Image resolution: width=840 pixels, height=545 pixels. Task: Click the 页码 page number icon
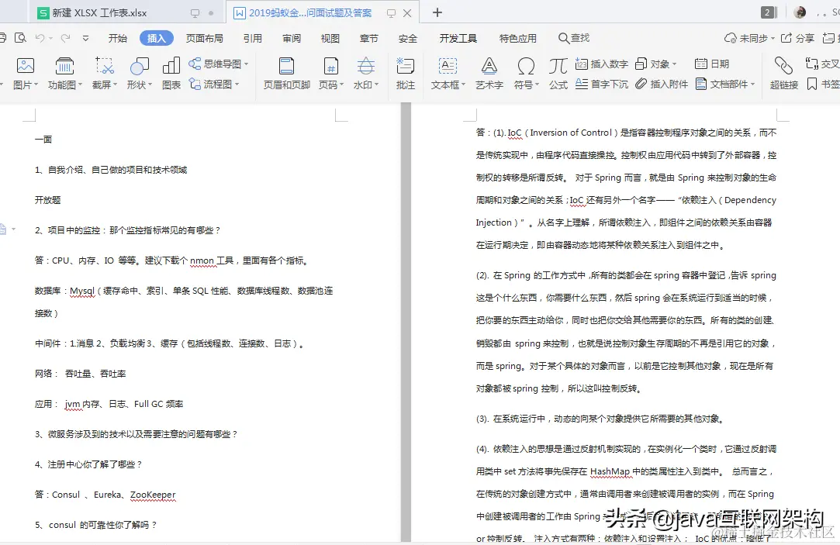[331, 66]
